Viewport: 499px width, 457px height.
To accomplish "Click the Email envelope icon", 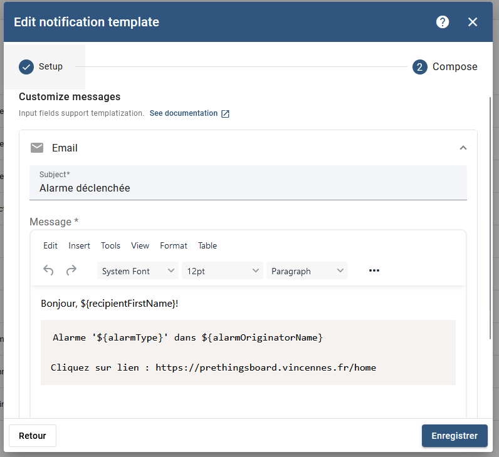I will (37, 148).
